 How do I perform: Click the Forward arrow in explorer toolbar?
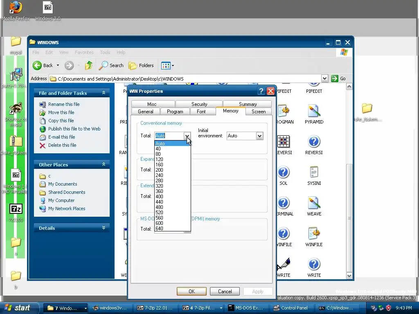coord(69,65)
